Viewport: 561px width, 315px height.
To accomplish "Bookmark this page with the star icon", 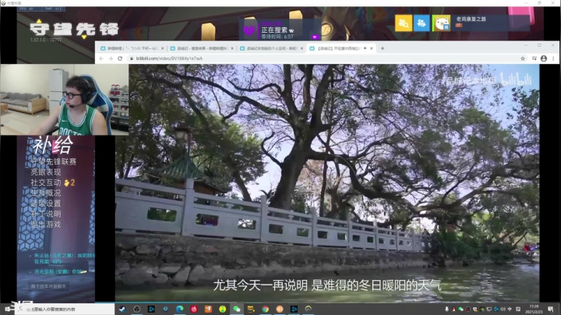I will point(523,58).
